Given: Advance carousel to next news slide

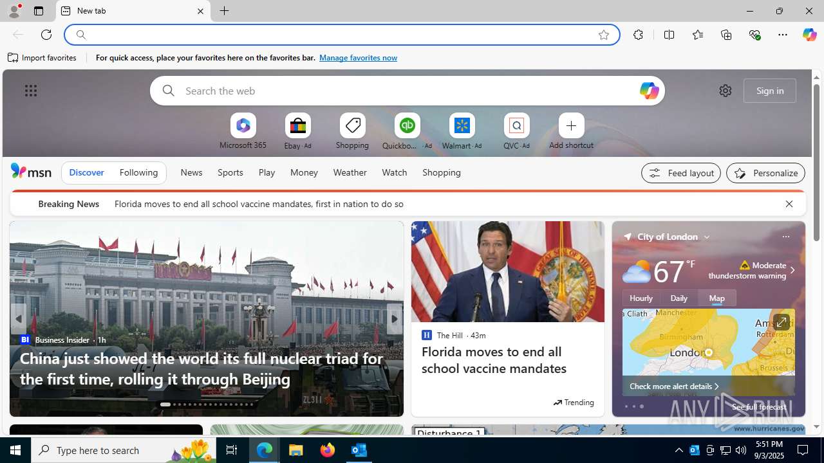Looking at the screenshot, I should point(395,319).
